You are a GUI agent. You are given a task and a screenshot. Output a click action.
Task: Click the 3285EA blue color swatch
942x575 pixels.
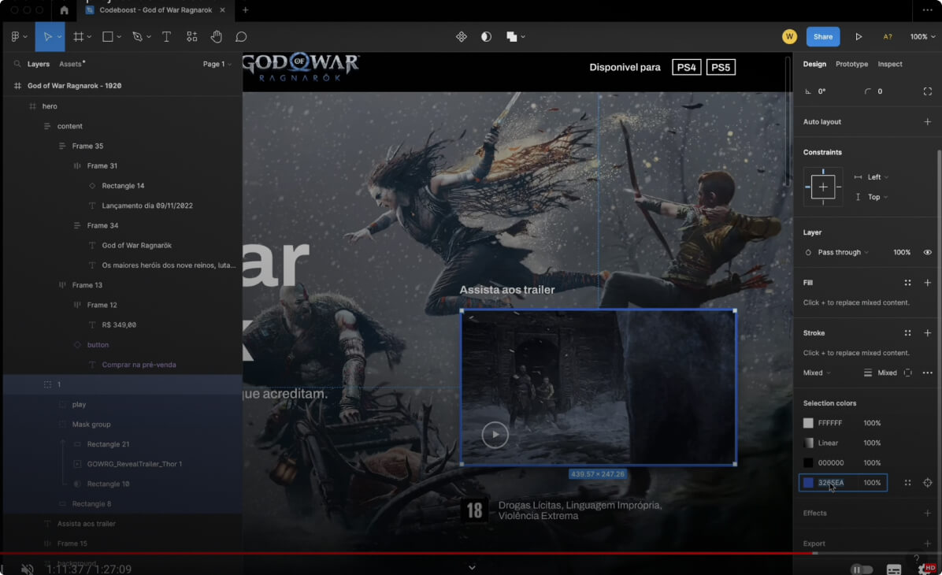[808, 483]
